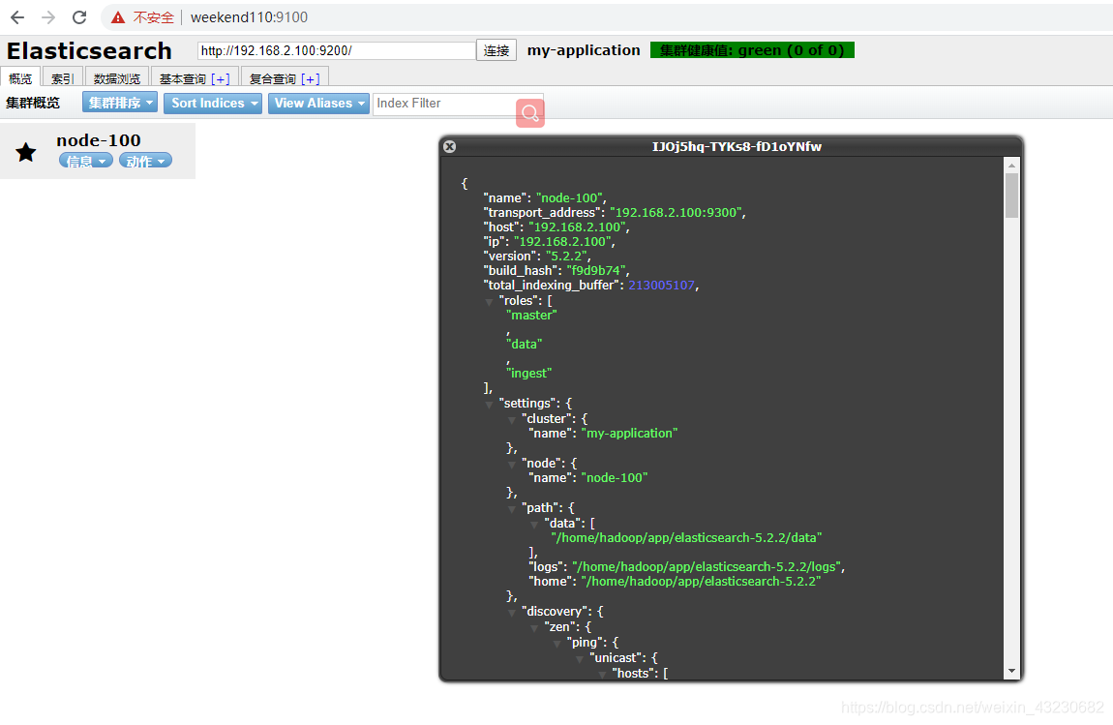Click the "master" role value

tap(531, 316)
